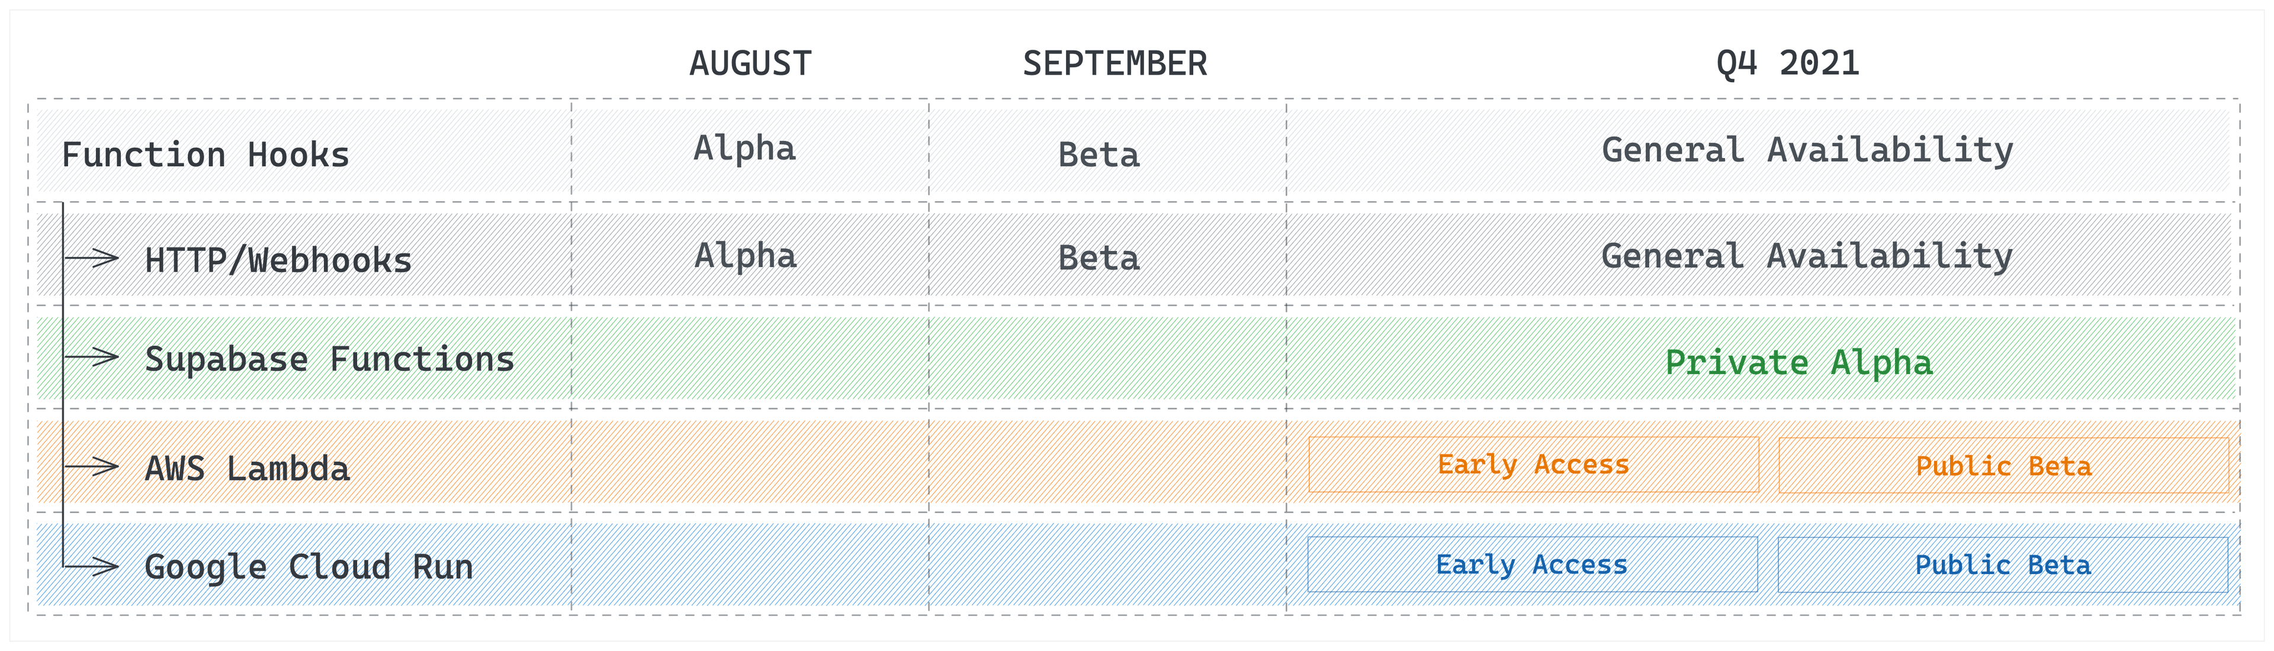Click the SEPTEMBER column header
The height and width of the screenshot is (651, 2274).
pos(1114,63)
